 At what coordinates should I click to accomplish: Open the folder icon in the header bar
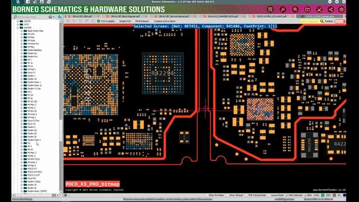coord(307,10)
